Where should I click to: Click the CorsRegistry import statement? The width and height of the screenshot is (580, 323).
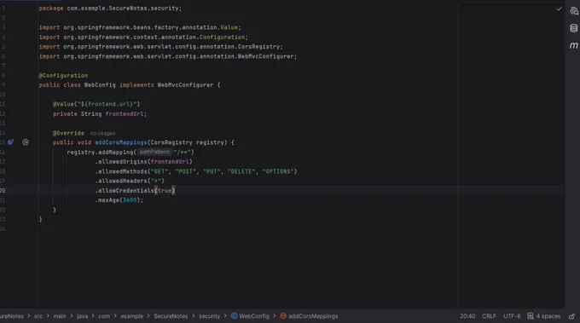(x=161, y=47)
